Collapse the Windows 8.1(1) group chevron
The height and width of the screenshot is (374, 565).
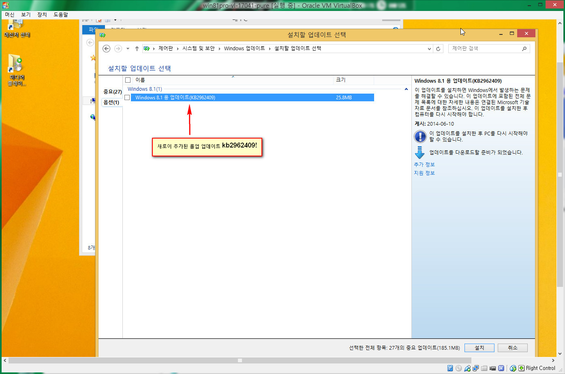pos(406,89)
